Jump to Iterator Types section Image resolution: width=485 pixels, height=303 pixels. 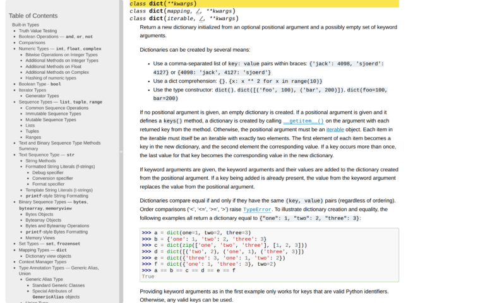point(32,90)
